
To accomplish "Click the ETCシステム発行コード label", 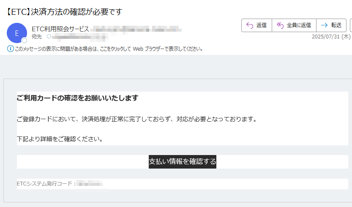I will (x=46, y=184).
